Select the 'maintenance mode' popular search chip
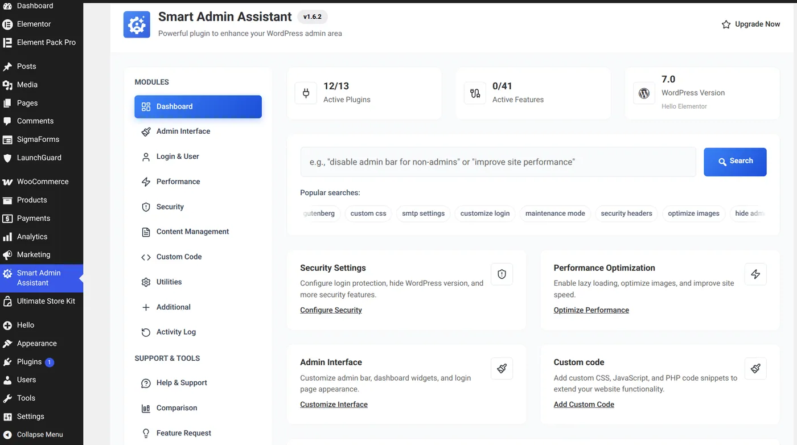Screen dimensions: 797x445 pos(555,213)
